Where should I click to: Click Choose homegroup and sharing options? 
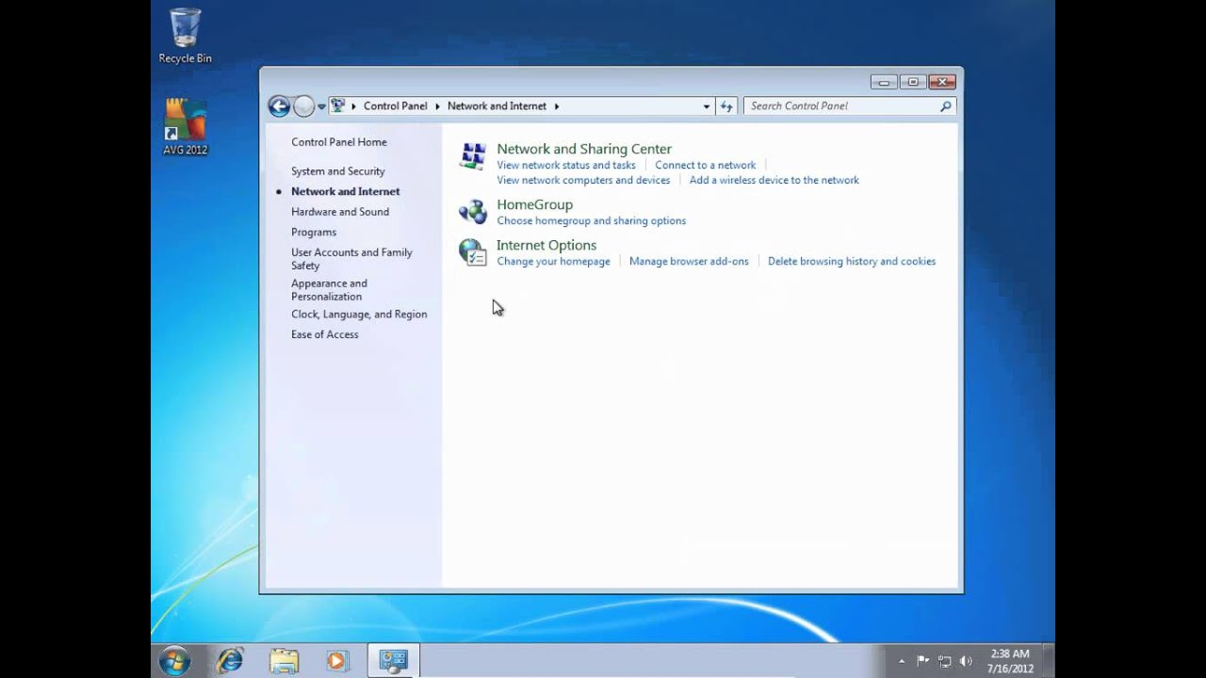coord(592,221)
